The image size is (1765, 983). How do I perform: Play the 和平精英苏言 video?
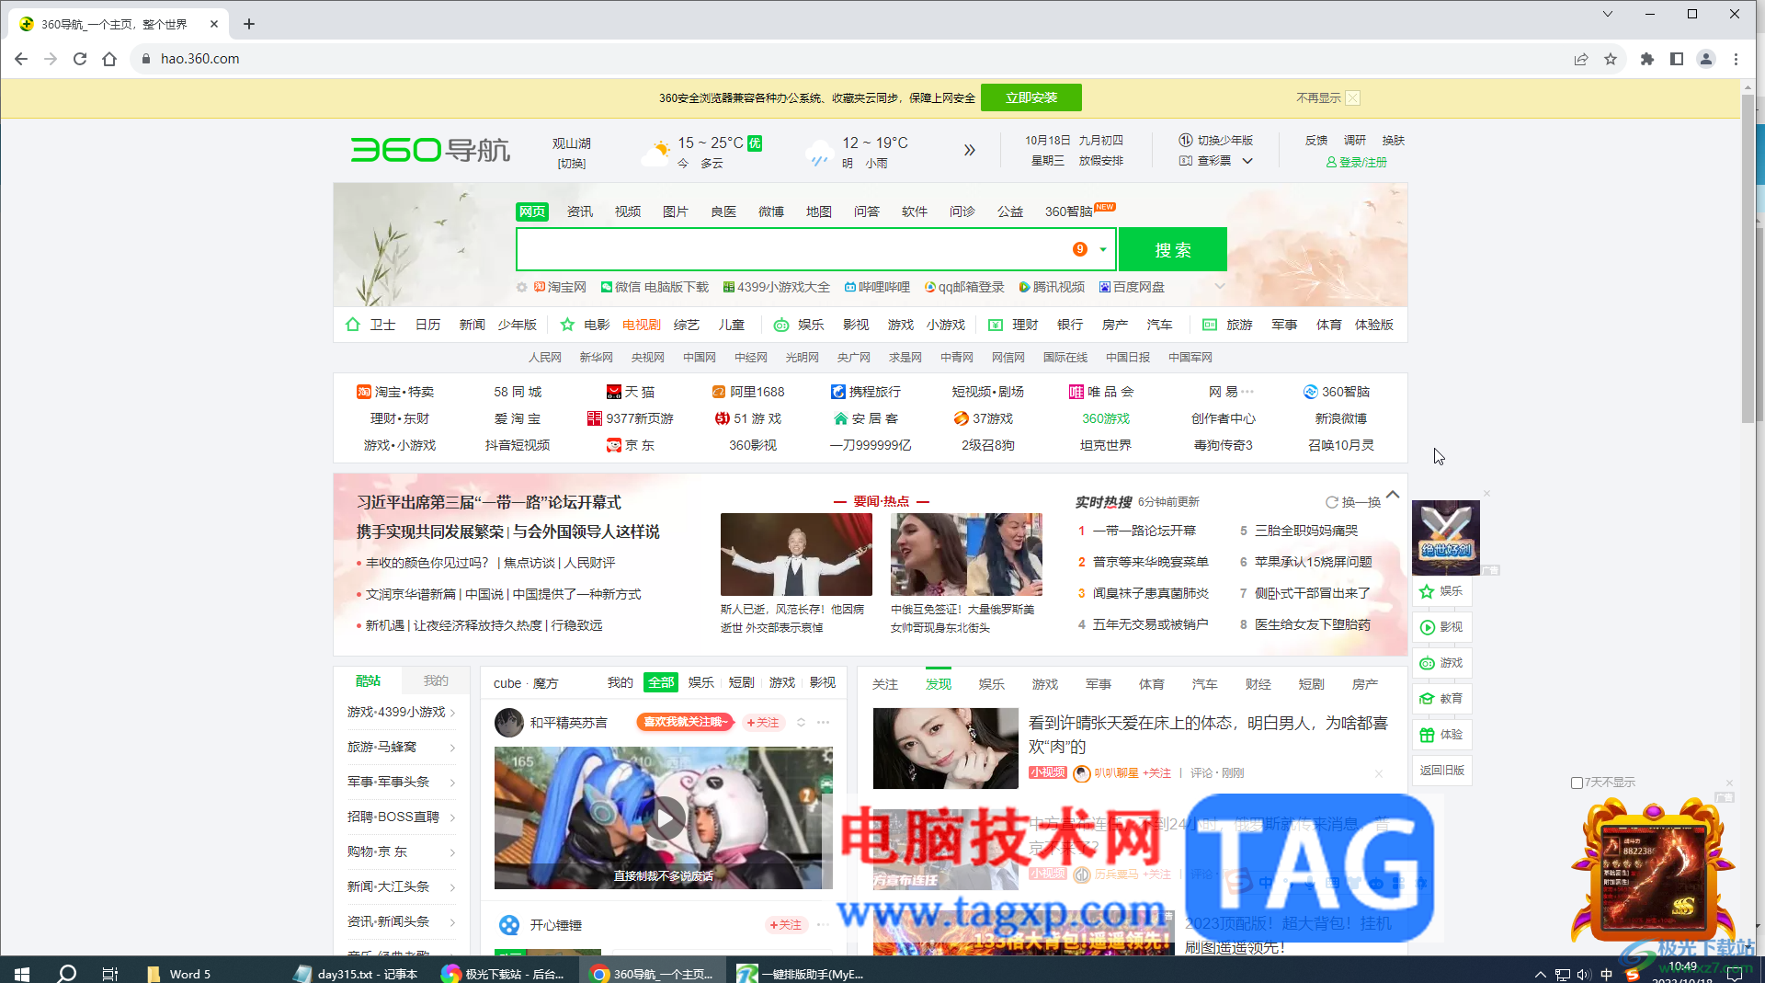[x=664, y=817]
